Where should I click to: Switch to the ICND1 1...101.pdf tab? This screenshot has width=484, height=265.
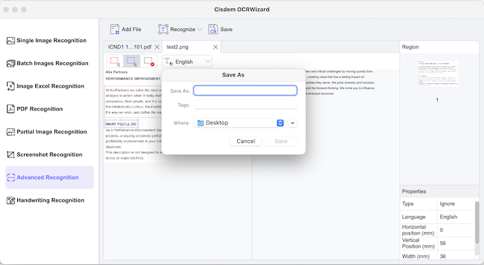coord(130,47)
